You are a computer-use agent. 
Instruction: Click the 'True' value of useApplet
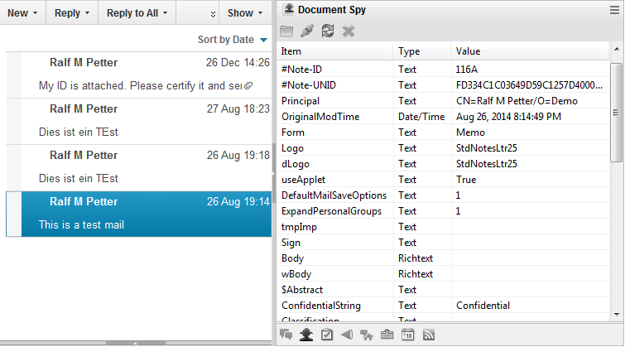coord(466,180)
